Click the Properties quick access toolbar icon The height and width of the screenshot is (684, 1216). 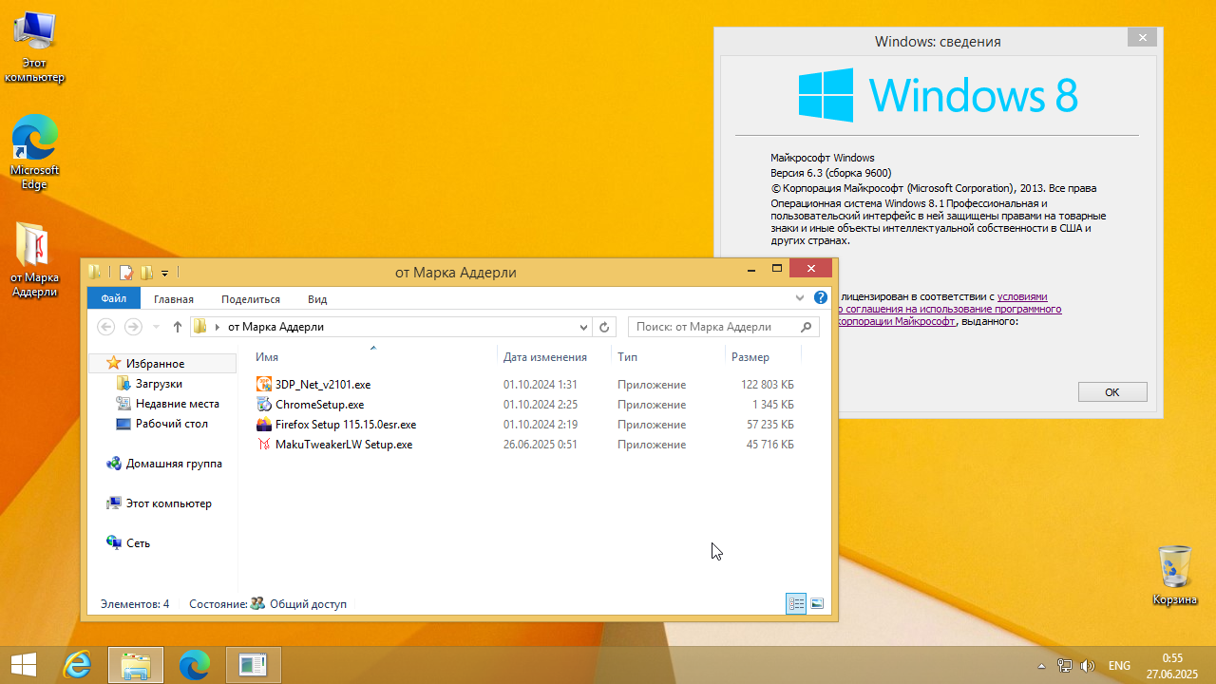pyautogui.click(x=125, y=273)
